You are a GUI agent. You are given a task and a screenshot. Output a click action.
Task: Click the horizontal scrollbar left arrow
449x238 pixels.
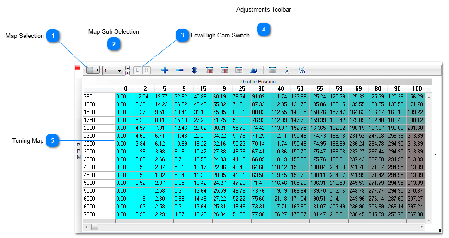click(x=87, y=227)
